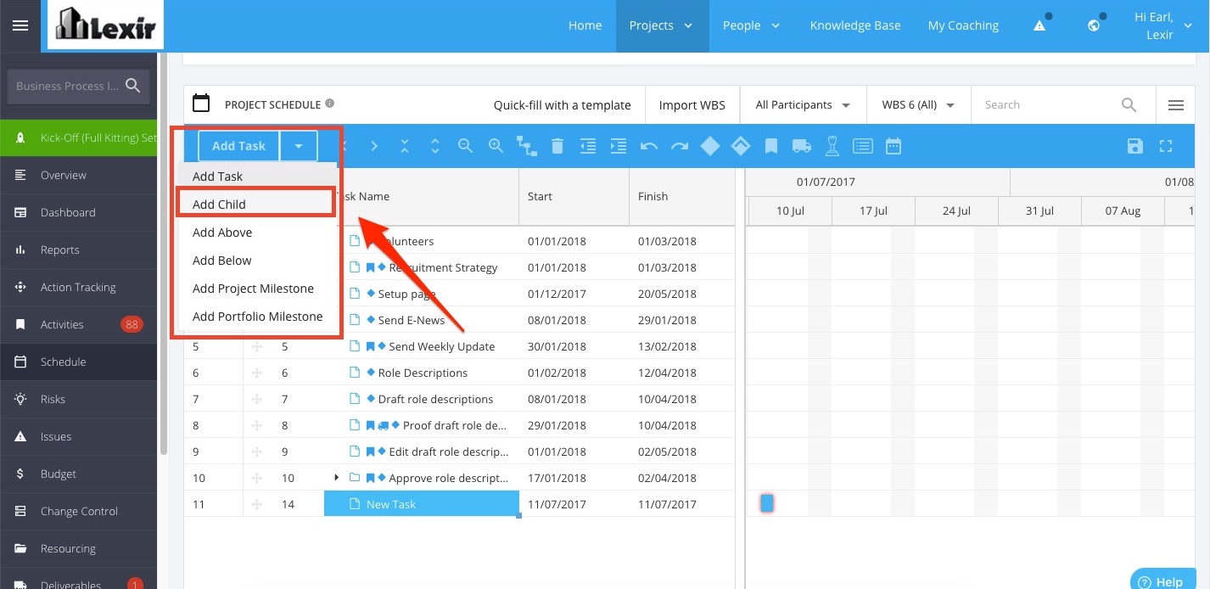
Task: Click the expand all toolbar icon
Action: [x=435, y=146]
